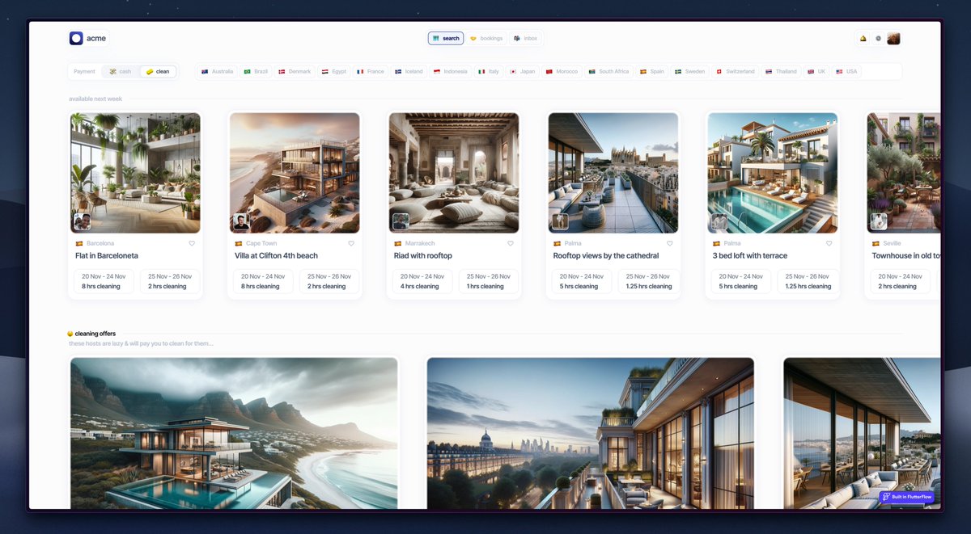Image resolution: width=971 pixels, height=534 pixels.
Task: Filter by Sweden
Action: (x=690, y=71)
